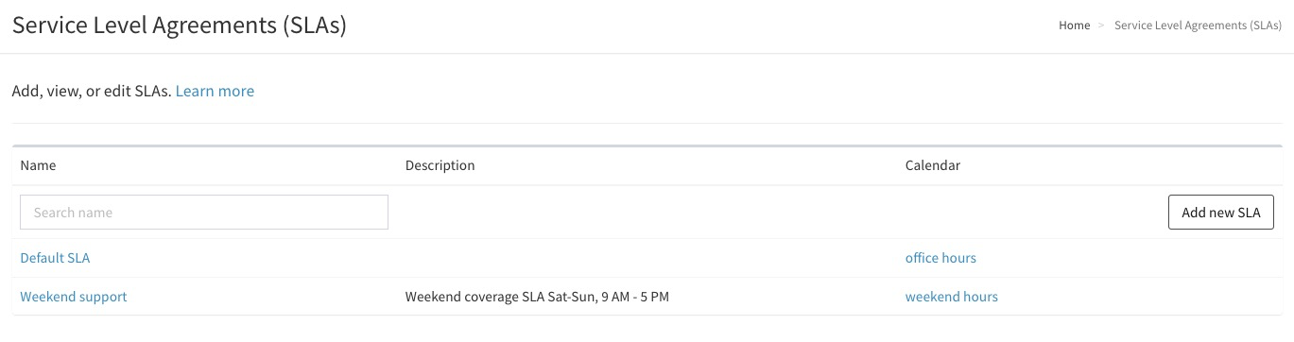Viewport: 1294px width, 342px height.
Task: Click the breadcrumb separator arrow after Home
Action: point(1101,26)
